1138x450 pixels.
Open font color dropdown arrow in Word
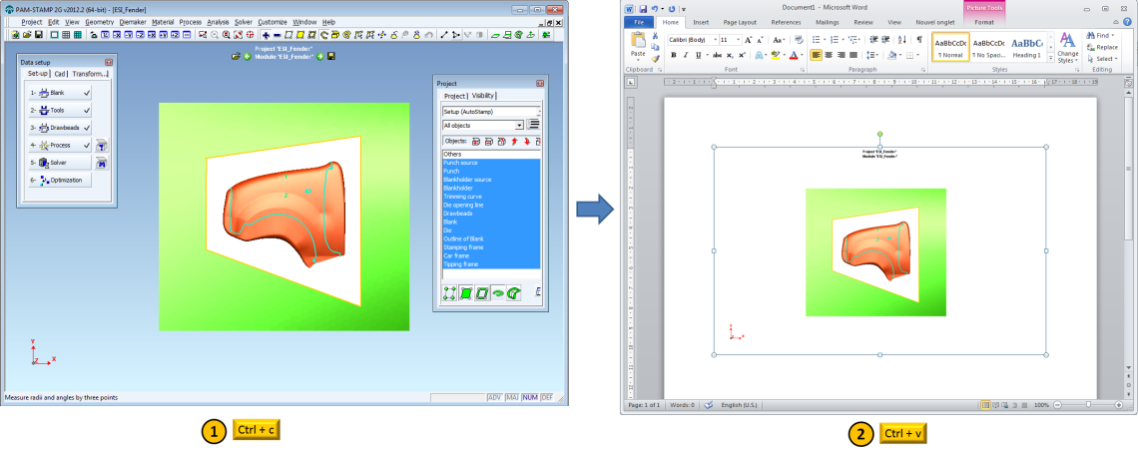[802, 55]
